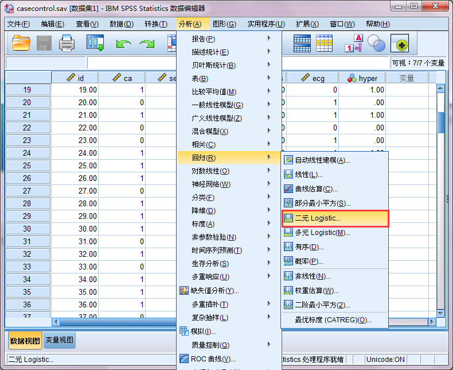The height and width of the screenshot is (370, 453).
Task: Open the 转换(T) menu
Action: pyautogui.click(x=156, y=24)
